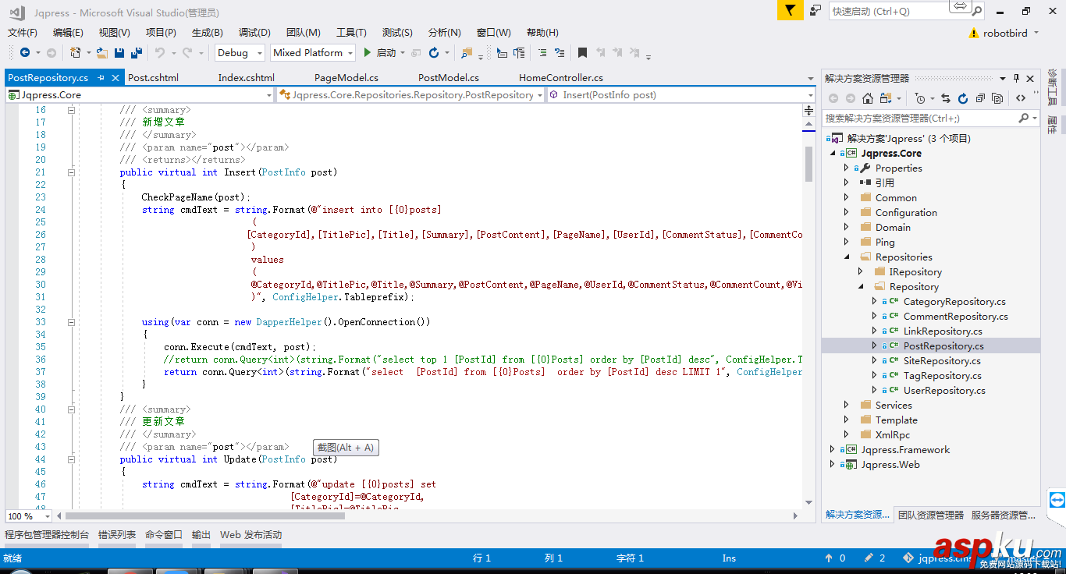Toggle the pin on the PostRepository.cs tab

pos(101,78)
